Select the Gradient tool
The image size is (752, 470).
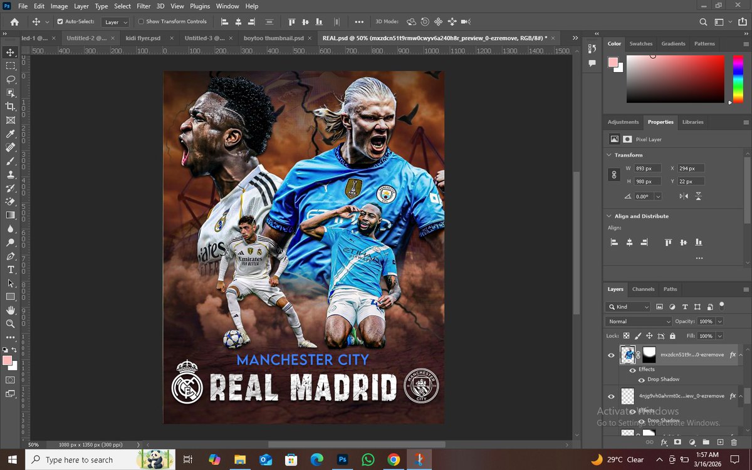[x=11, y=215]
